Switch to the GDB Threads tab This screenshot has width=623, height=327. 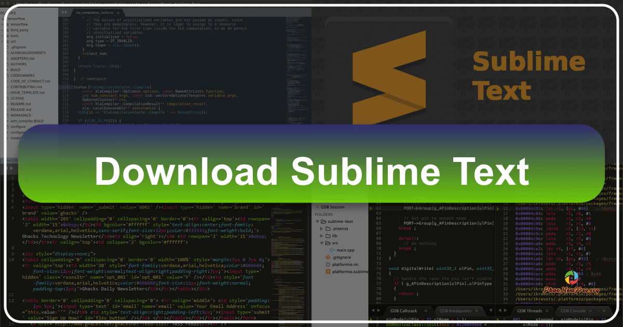coord(529,310)
